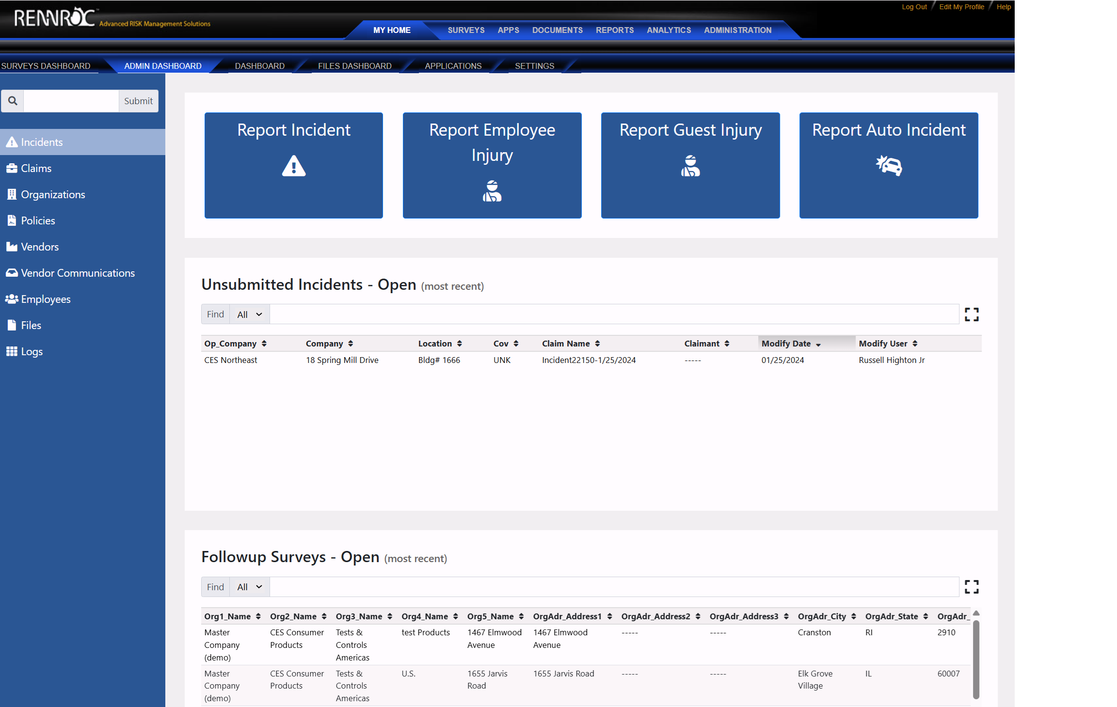Click the car crash icon in Report Auto Incident
Image resolution: width=1117 pixels, height=707 pixels.
pos(889,165)
